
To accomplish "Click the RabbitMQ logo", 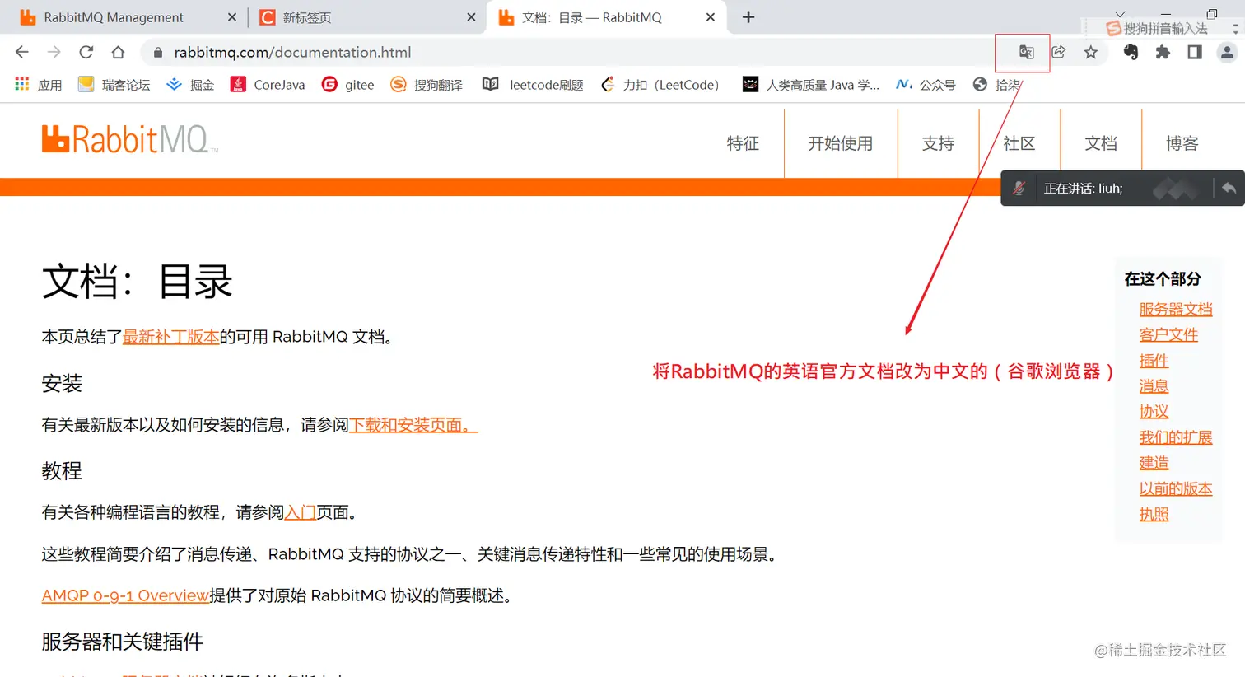I will 129,139.
